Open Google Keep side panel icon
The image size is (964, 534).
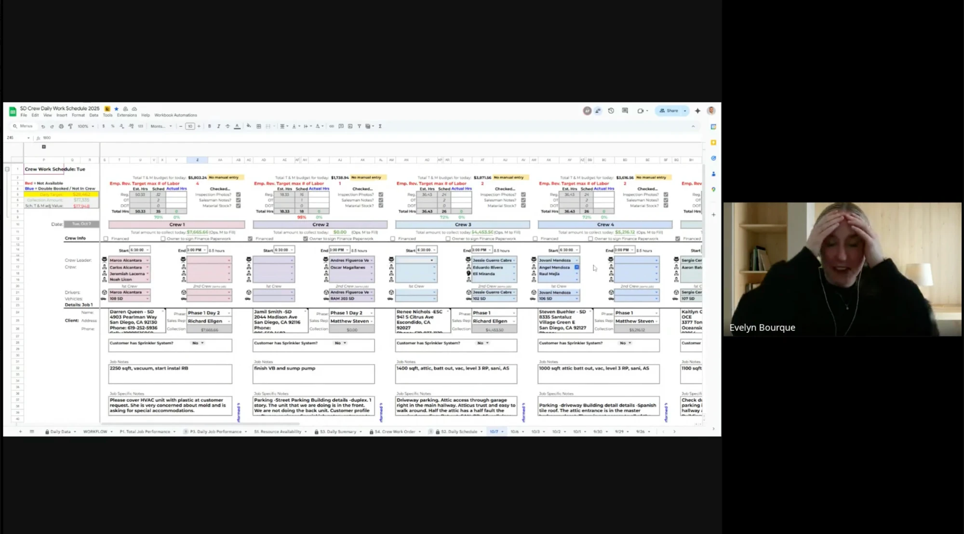pyautogui.click(x=713, y=143)
